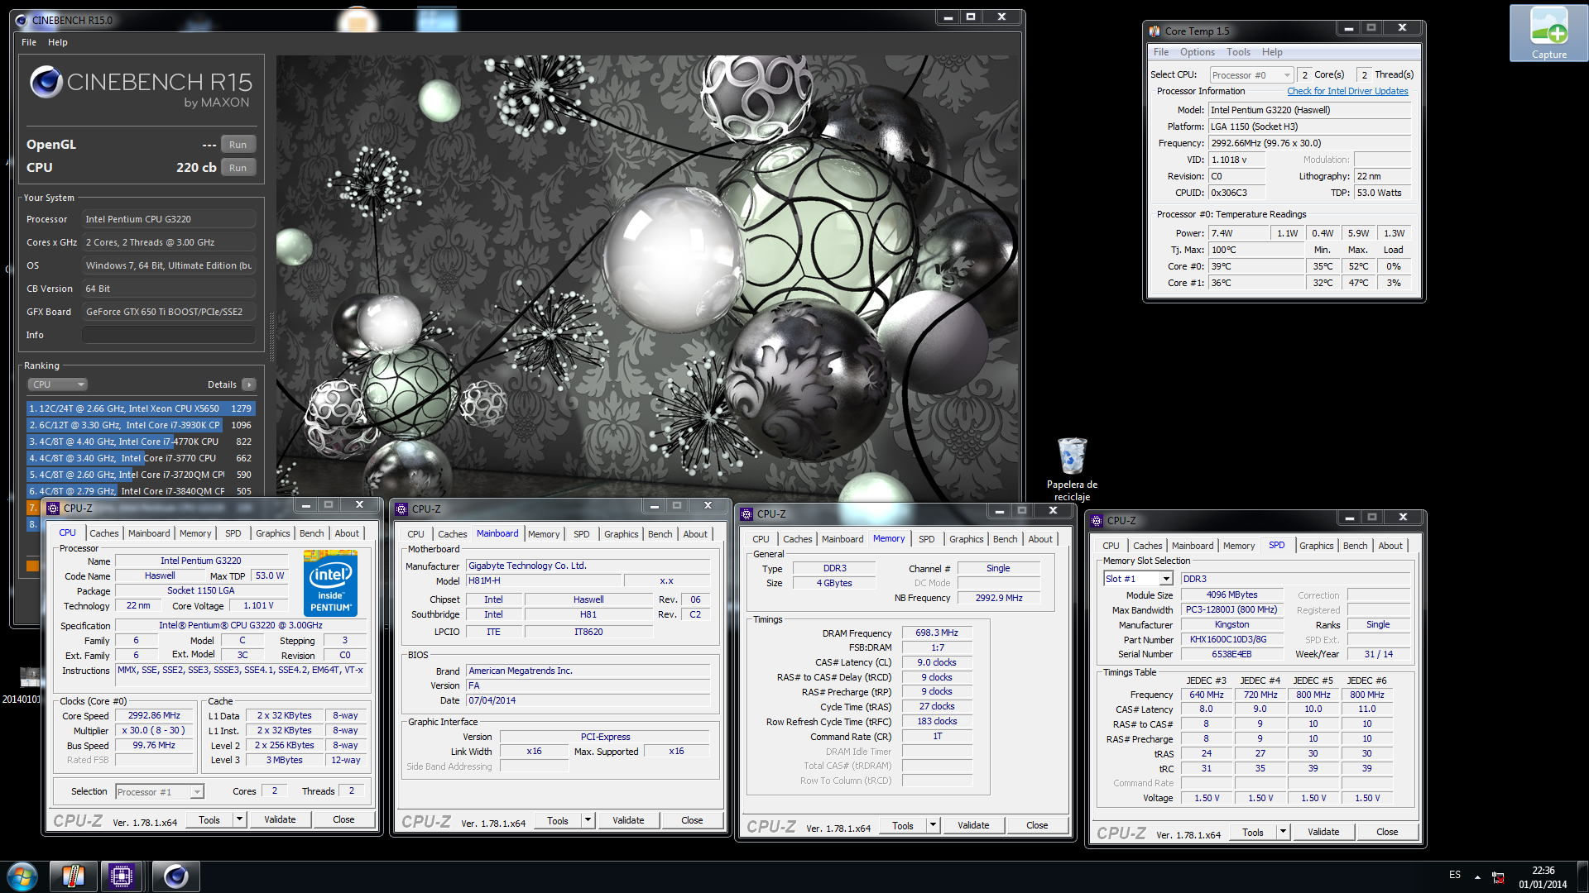1589x893 pixels.
Task: Click the taskbar clock 22:36
Action: tap(1543, 871)
